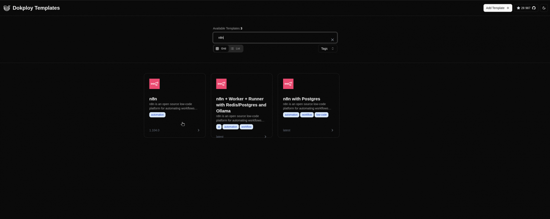
Task: Open the GitHub stars repository link
Action: [526, 8]
